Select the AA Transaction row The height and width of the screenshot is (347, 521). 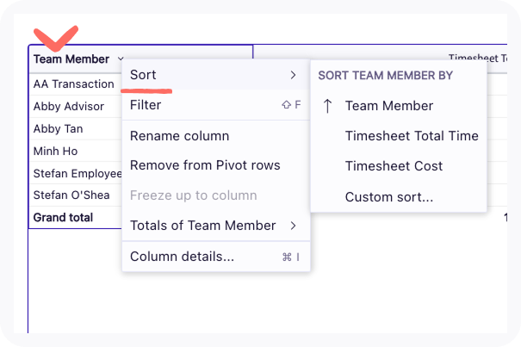(73, 84)
